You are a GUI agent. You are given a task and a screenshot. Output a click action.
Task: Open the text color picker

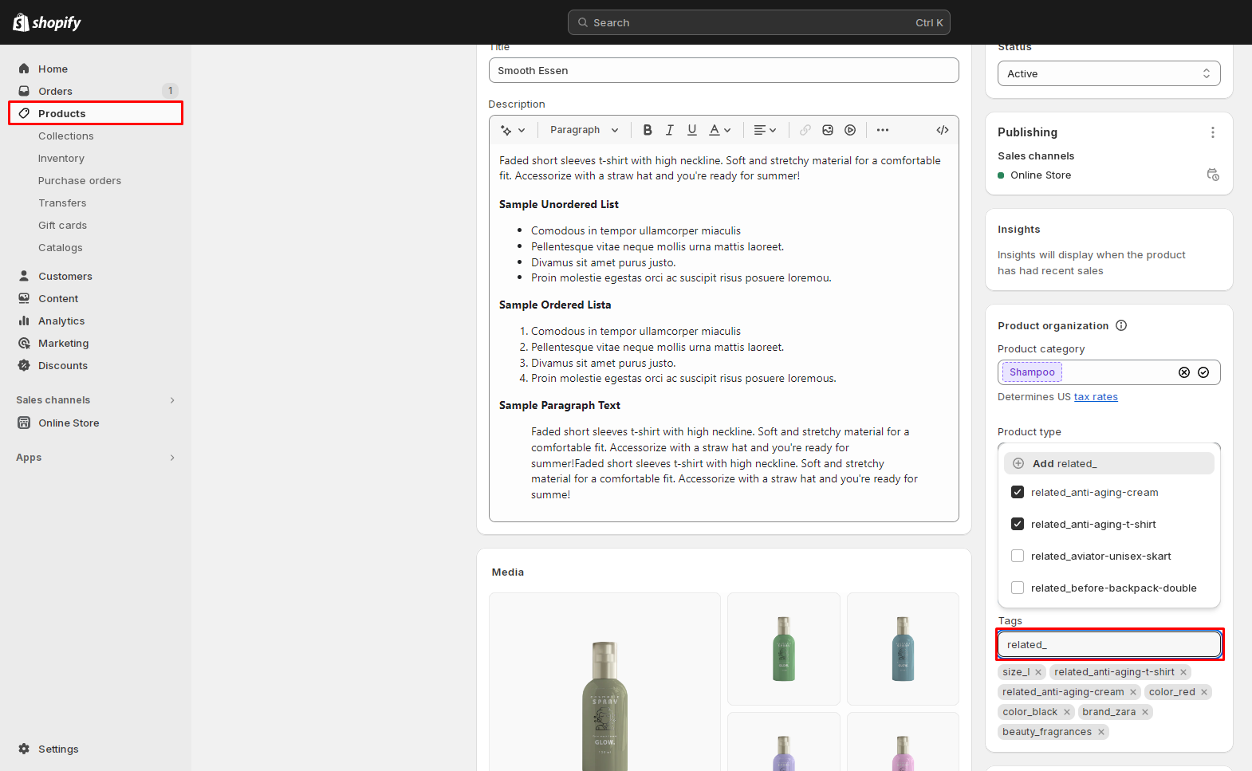pyautogui.click(x=720, y=130)
